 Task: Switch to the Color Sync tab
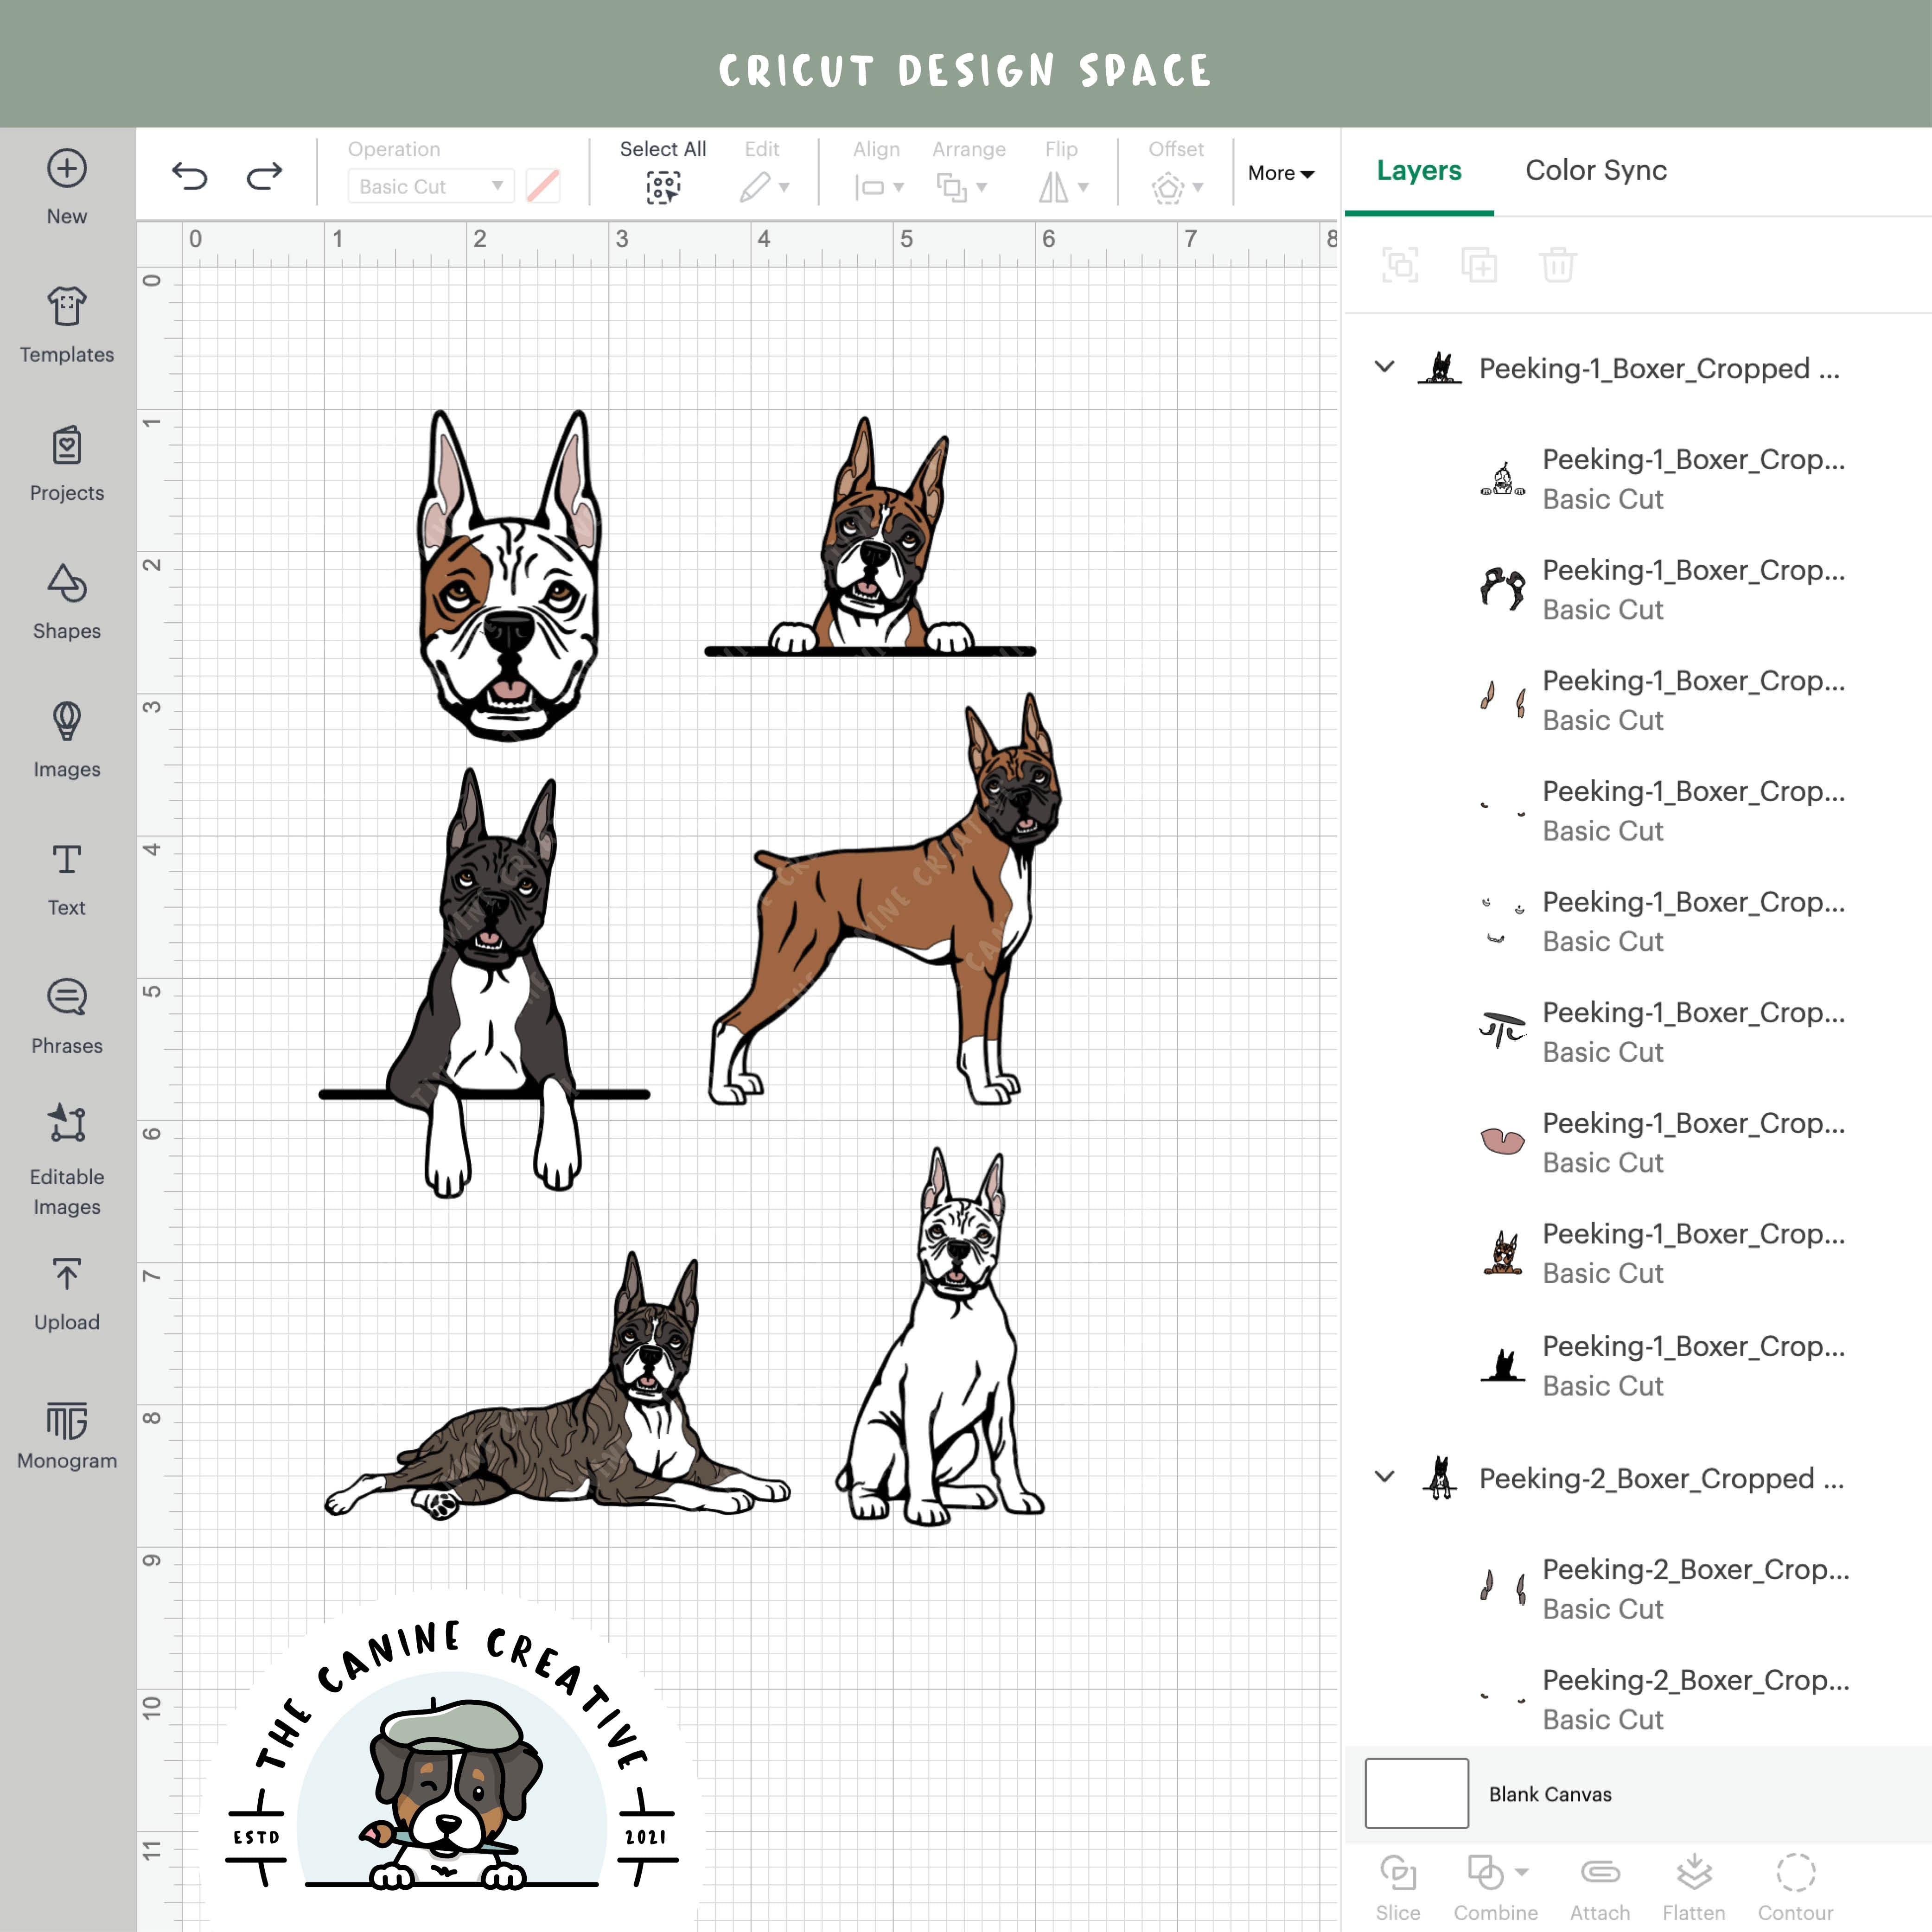1595,170
